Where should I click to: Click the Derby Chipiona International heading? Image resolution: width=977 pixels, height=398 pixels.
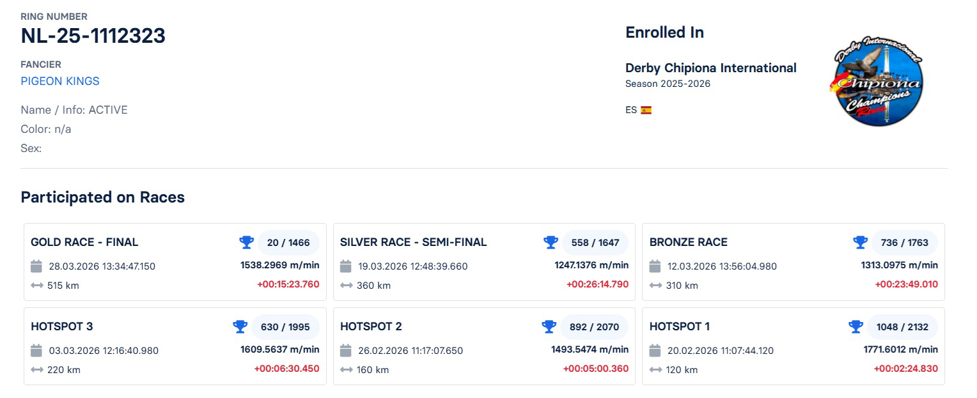711,68
